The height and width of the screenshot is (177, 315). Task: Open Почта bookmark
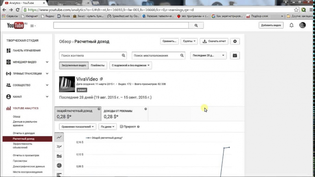click(x=64, y=16)
